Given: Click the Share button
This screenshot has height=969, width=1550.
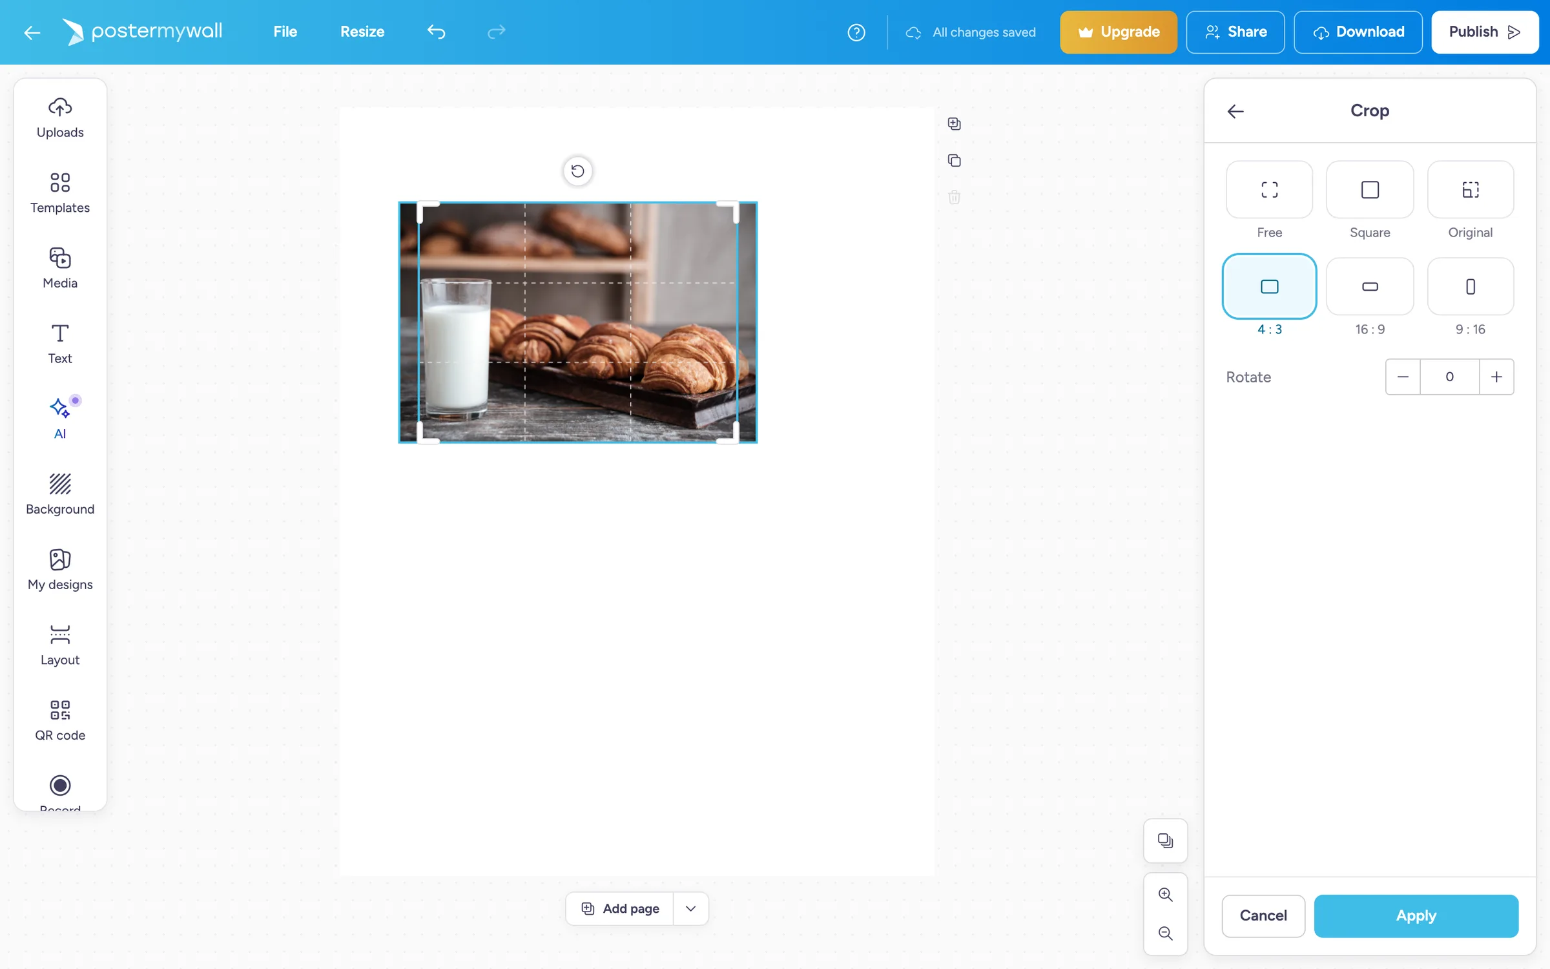Looking at the screenshot, I should click(x=1235, y=32).
